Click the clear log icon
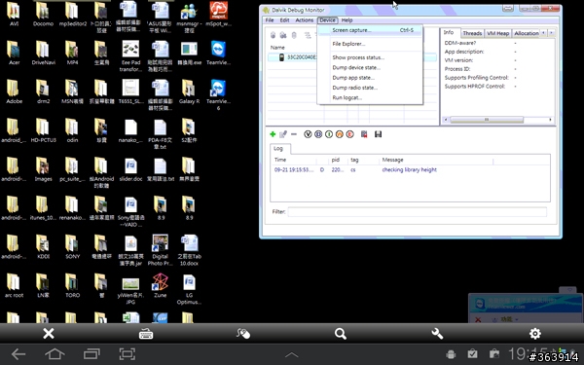The image size is (584, 365). click(x=364, y=134)
